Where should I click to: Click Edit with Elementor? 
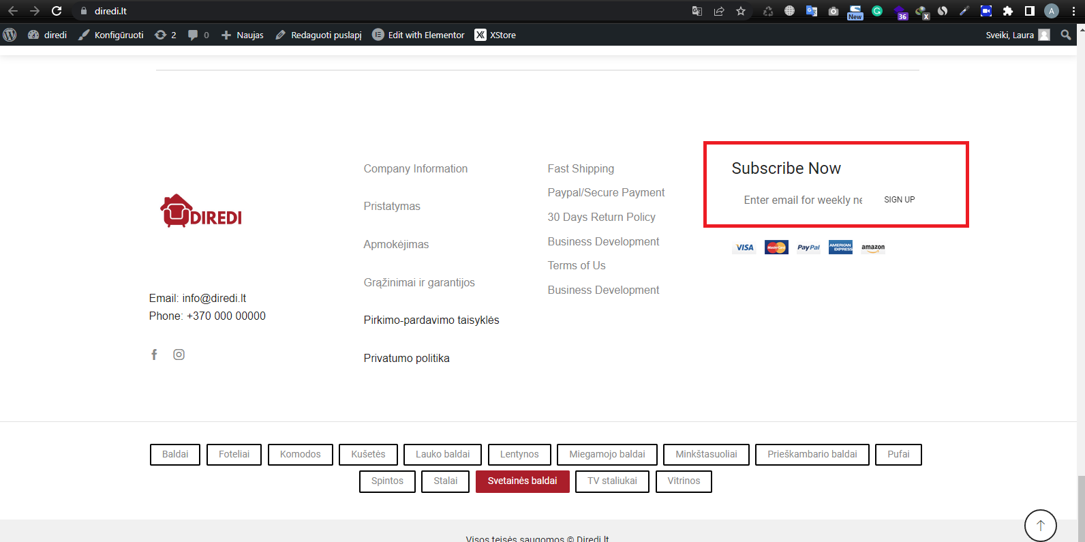click(x=418, y=35)
